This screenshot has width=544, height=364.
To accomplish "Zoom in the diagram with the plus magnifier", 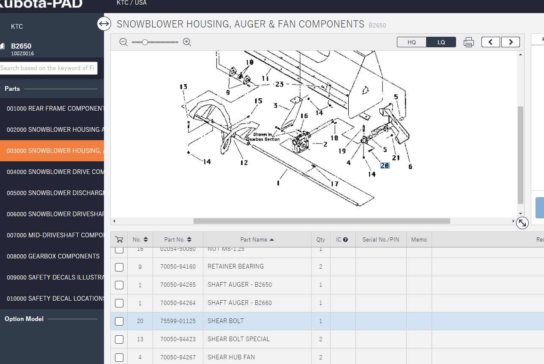I will click(x=187, y=42).
